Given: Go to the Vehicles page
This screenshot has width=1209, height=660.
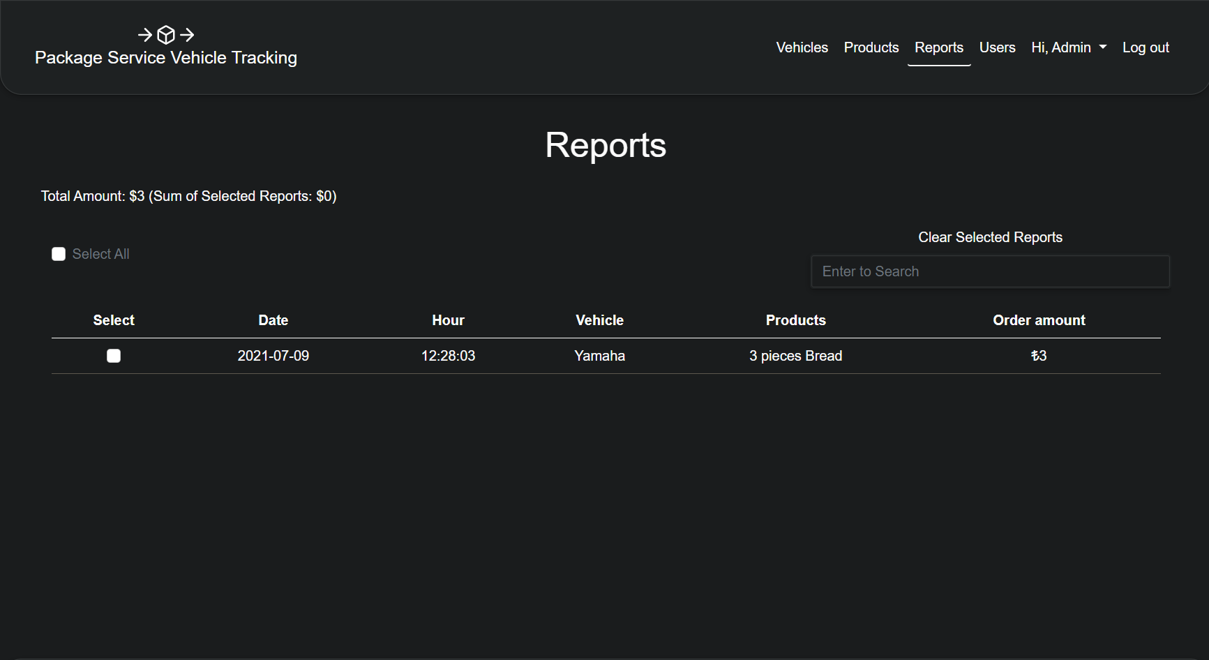Looking at the screenshot, I should [802, 47].
